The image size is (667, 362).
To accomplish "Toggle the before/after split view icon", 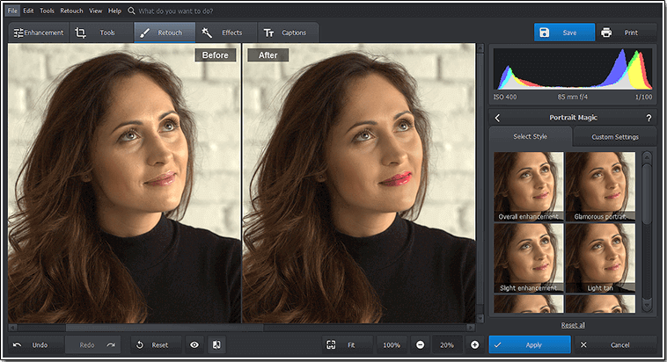I will pyautogui.click(x=216, y=345).
